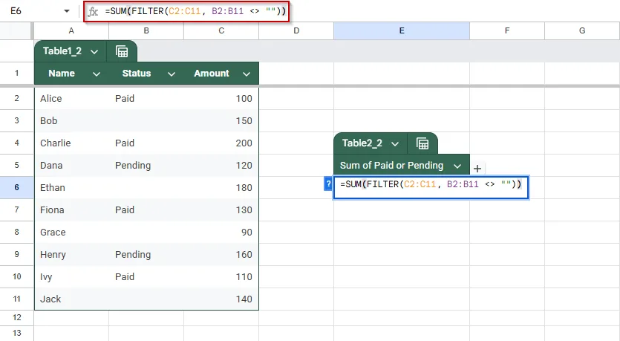Click the blue formula help question mark
Screen dimensions: 620x341
click(327, 184)
